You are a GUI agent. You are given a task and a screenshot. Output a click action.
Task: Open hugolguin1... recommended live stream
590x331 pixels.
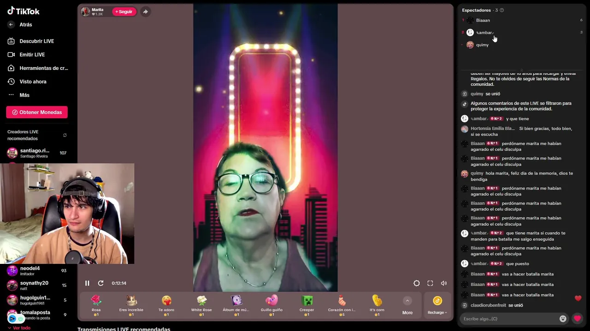click(x=37, y=300)
